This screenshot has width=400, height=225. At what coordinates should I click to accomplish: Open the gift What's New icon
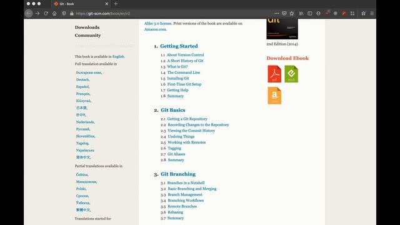364,14
